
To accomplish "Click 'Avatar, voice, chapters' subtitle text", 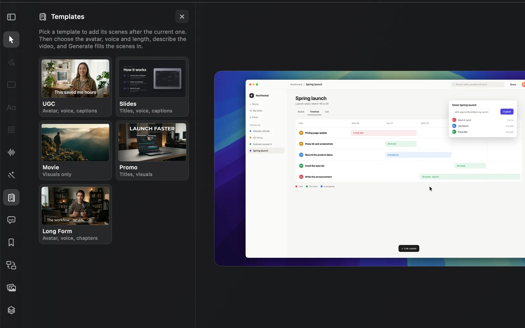I will tap(70, 238).
